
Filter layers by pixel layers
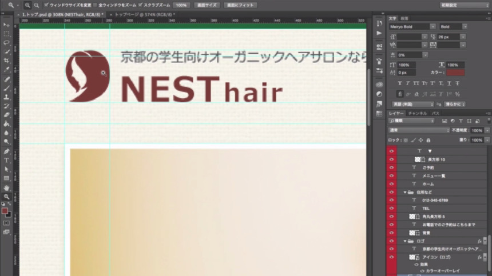[x=445, y=121]
